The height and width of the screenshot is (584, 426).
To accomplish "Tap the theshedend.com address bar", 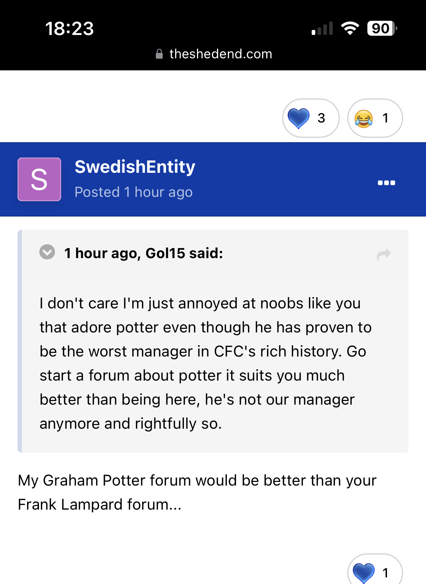I will point(213,54).
